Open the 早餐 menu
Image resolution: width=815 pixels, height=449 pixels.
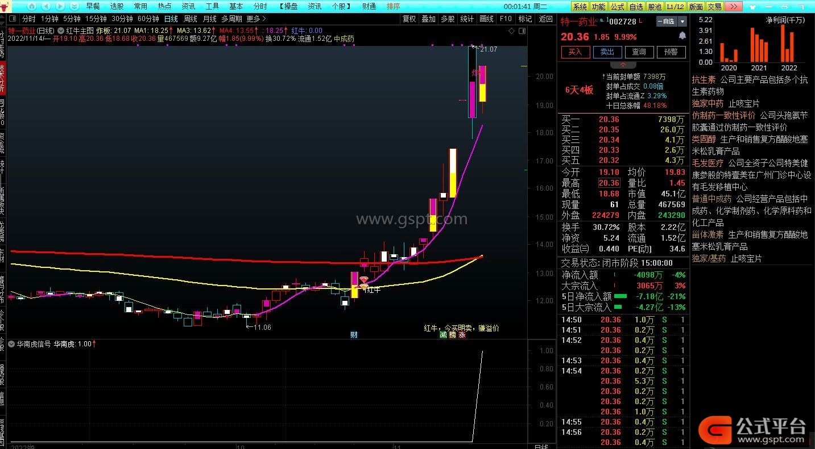[x=93, y=6]
